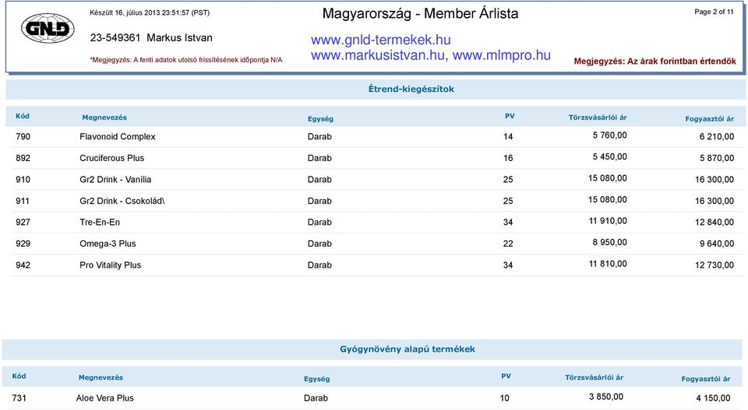This screenshot has height=410, width=748.
Task: Click the consumer price 6 210,00
Action: pos(717,137)
